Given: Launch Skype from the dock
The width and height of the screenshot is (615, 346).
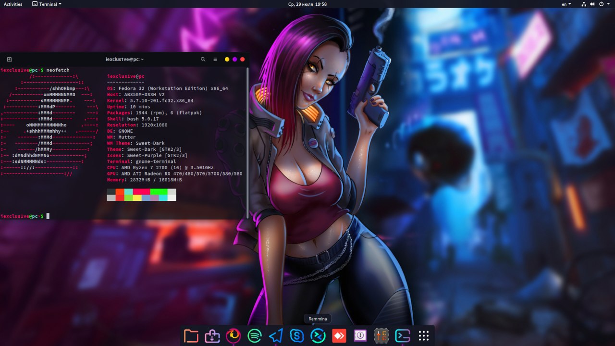Looking at the screenshot, I should pos(297,336).
